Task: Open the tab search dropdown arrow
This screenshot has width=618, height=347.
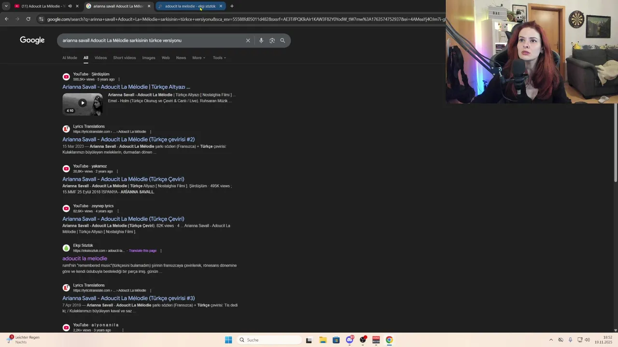Action: click(x=6, y=6)
